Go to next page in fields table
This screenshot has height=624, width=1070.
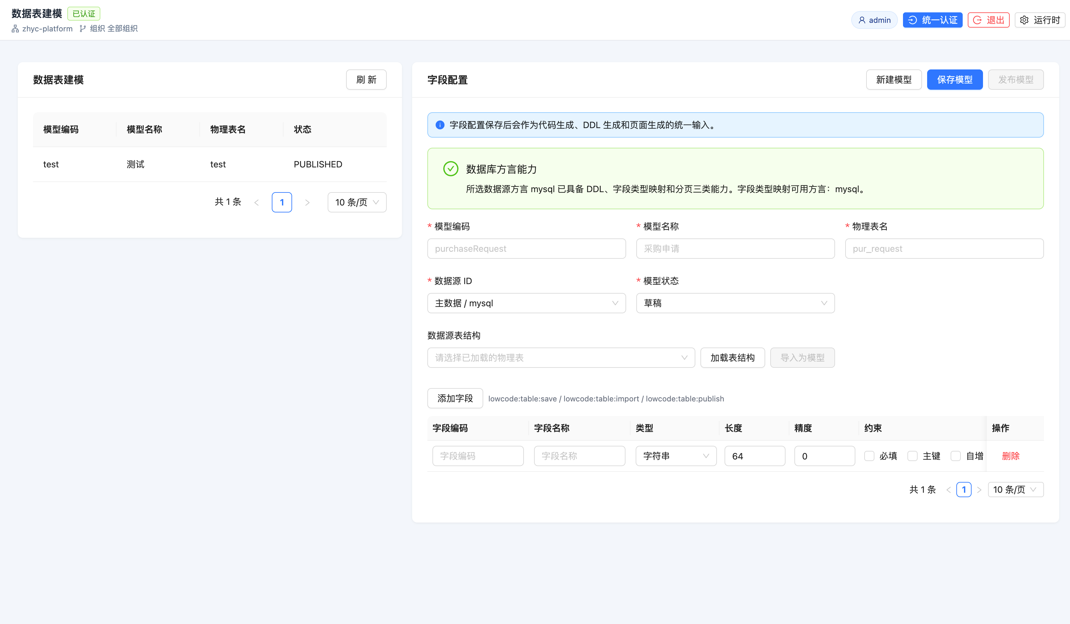pyautogui.click(x=979, y=490)
